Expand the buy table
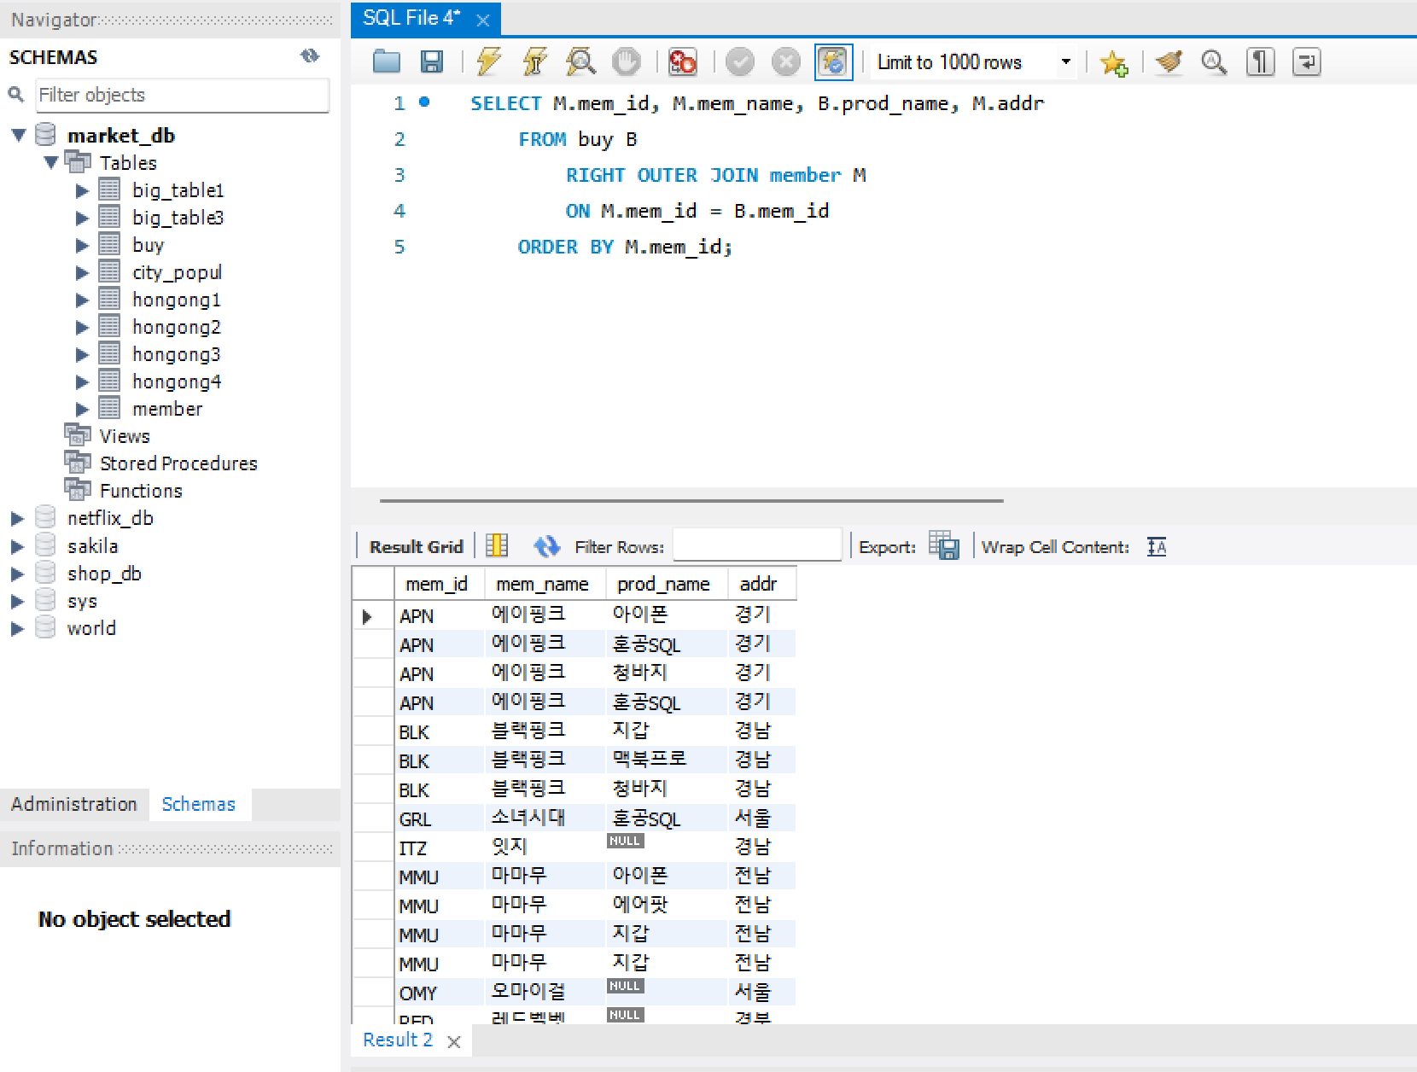This screenshot has height=1072, width=1417. [x=82, y=245]
